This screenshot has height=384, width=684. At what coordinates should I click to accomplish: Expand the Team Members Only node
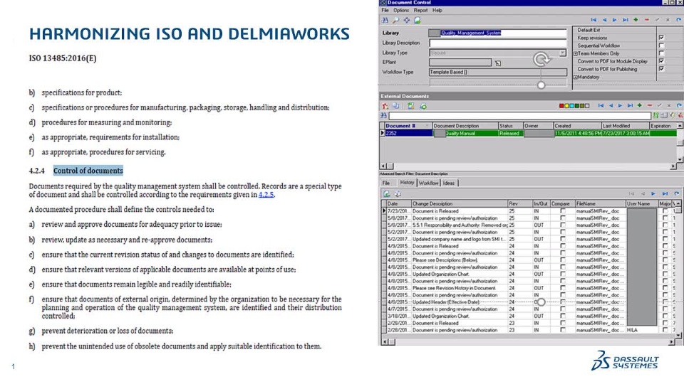(x=576, y=53)
